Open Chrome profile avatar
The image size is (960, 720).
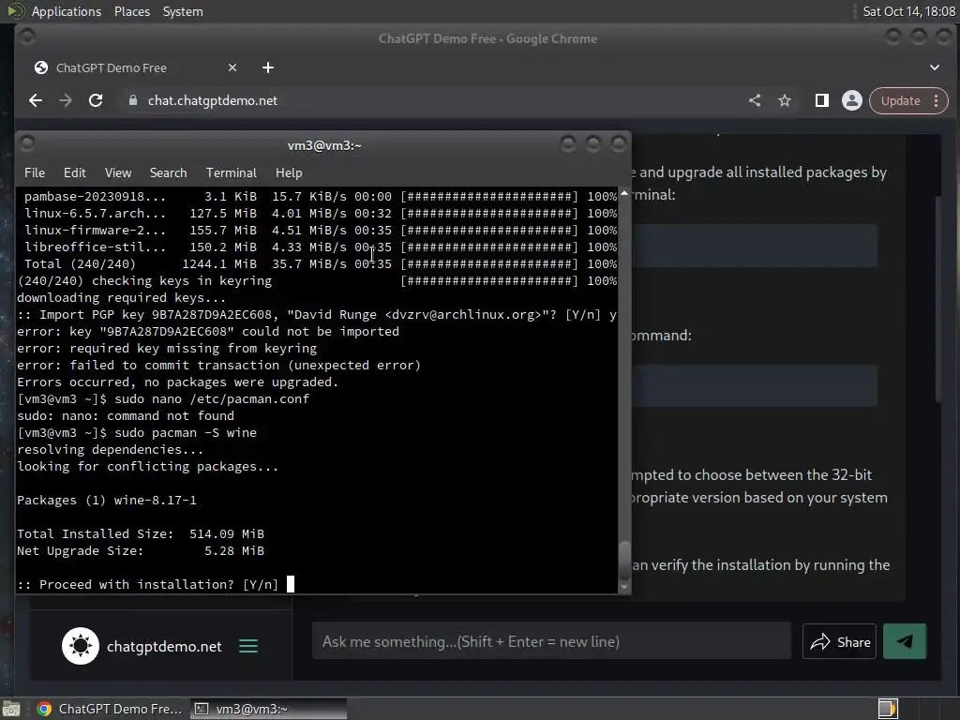pos(851,100)
